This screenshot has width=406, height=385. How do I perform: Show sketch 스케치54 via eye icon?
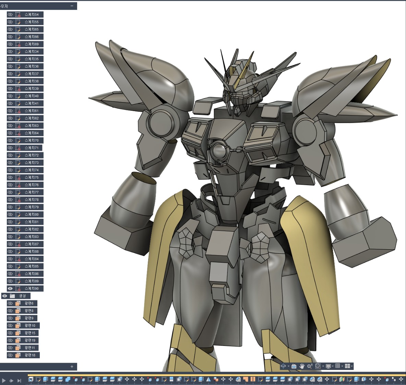(10, 15)
